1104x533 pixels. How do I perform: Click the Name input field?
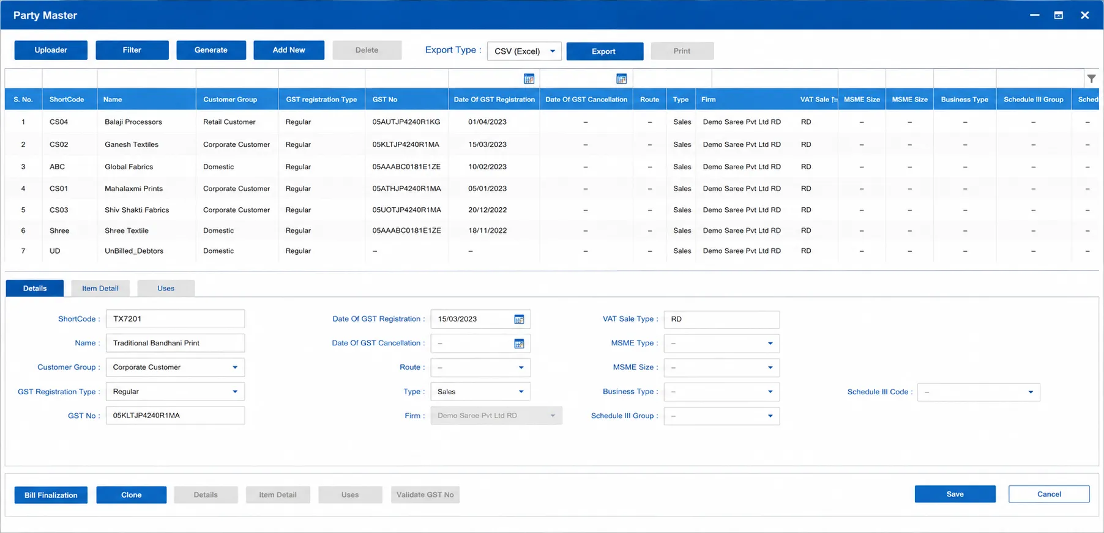[175, 343]
